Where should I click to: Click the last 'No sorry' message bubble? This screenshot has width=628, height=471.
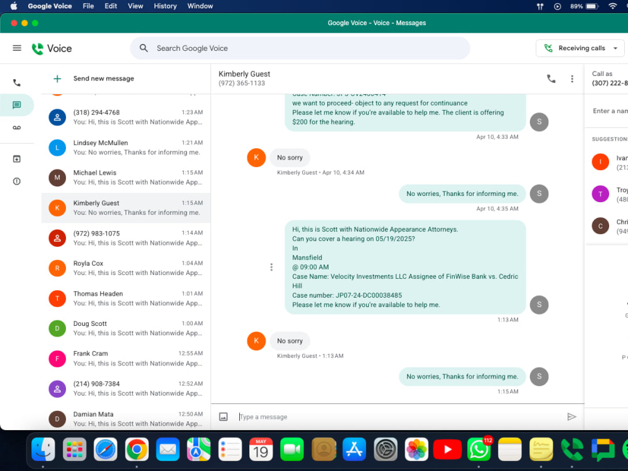290,341
